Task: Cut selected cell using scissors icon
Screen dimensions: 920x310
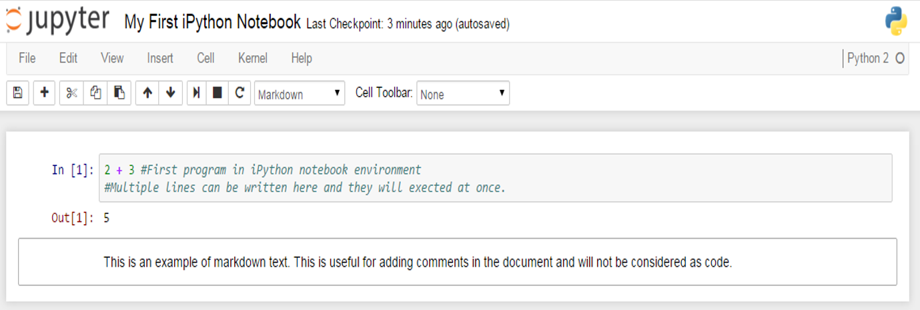Action: pos(71,93)
